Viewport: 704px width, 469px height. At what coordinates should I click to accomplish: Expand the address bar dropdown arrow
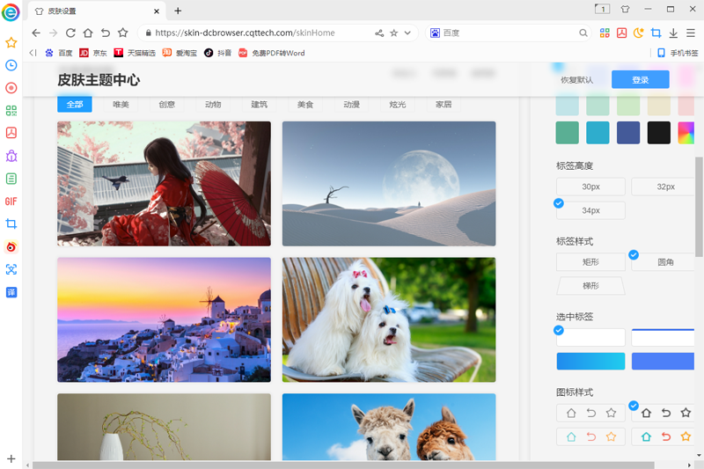click(408, 33)
